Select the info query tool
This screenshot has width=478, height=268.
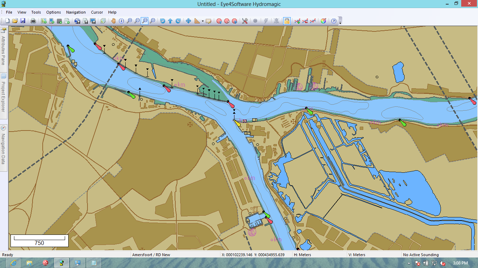pyautogui.click(x=121, y=21)
